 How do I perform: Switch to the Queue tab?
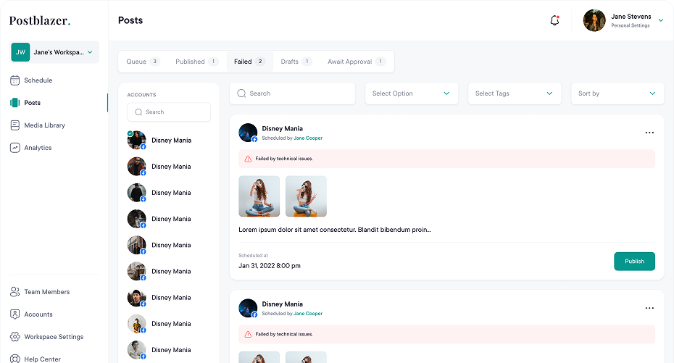point(143,62)
